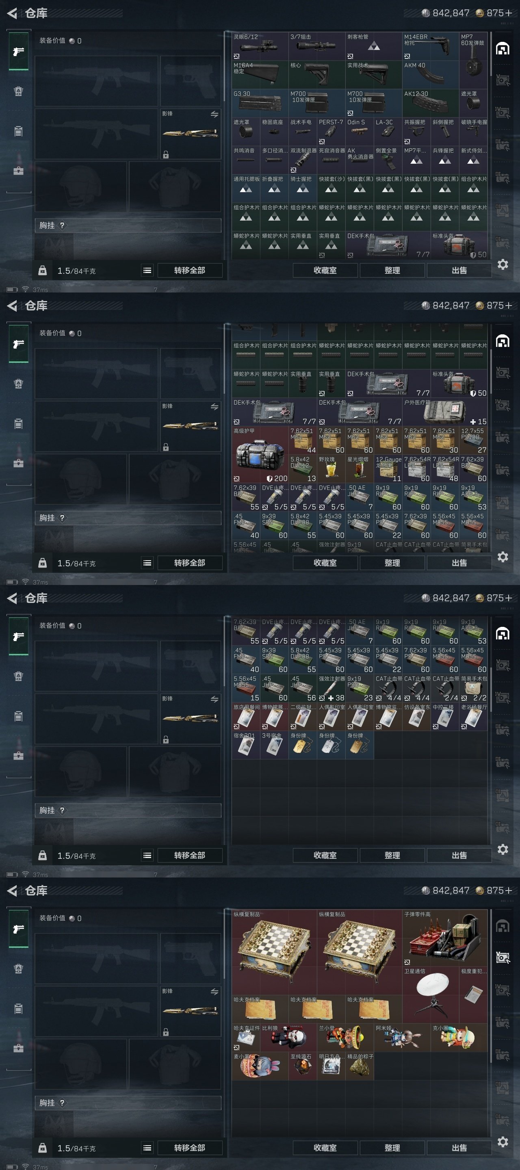Select the 宿舍201 keycard
The height and width of the screenshot is (1170, 520).
point(246,745)
